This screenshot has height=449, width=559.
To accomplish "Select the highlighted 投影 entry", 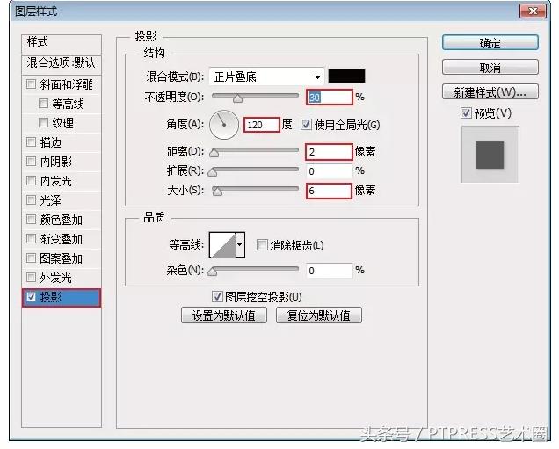I will pyautogui.click(x=62, y=297).
